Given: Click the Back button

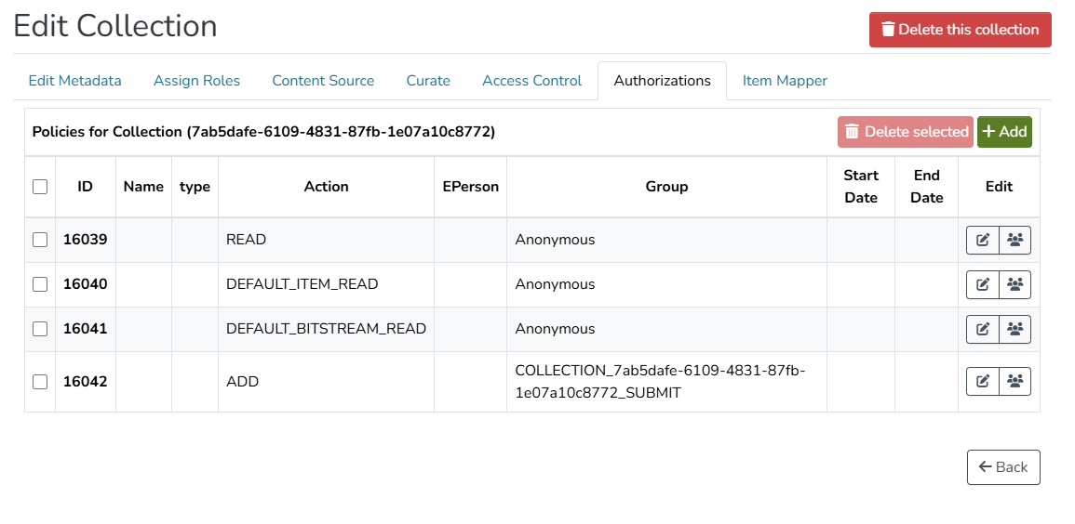Looking at the screenshot, I should click(x=1003, y=467).
